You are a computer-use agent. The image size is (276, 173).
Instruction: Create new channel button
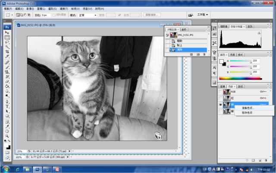(x=260, y=160)
